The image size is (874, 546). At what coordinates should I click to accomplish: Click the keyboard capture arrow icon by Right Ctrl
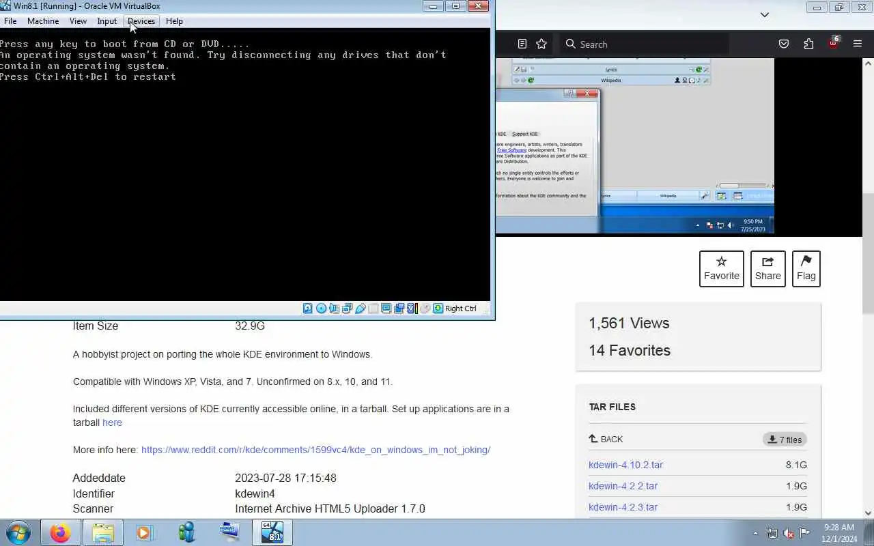(x=438, y=308)
